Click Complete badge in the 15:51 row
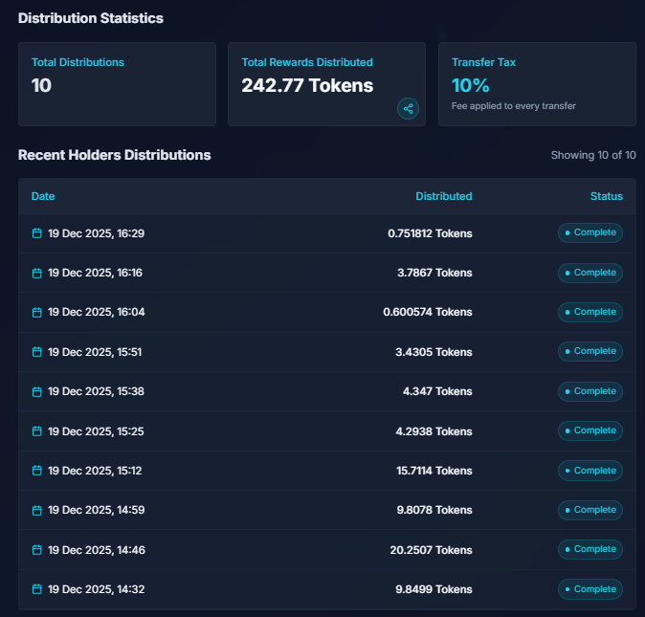 pos(590,351)
